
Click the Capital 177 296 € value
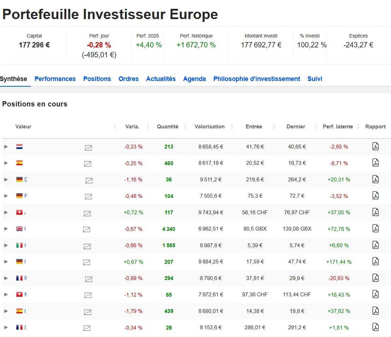[x=34, y=45]
